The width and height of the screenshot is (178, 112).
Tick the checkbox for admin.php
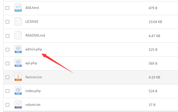click(8, 50)
